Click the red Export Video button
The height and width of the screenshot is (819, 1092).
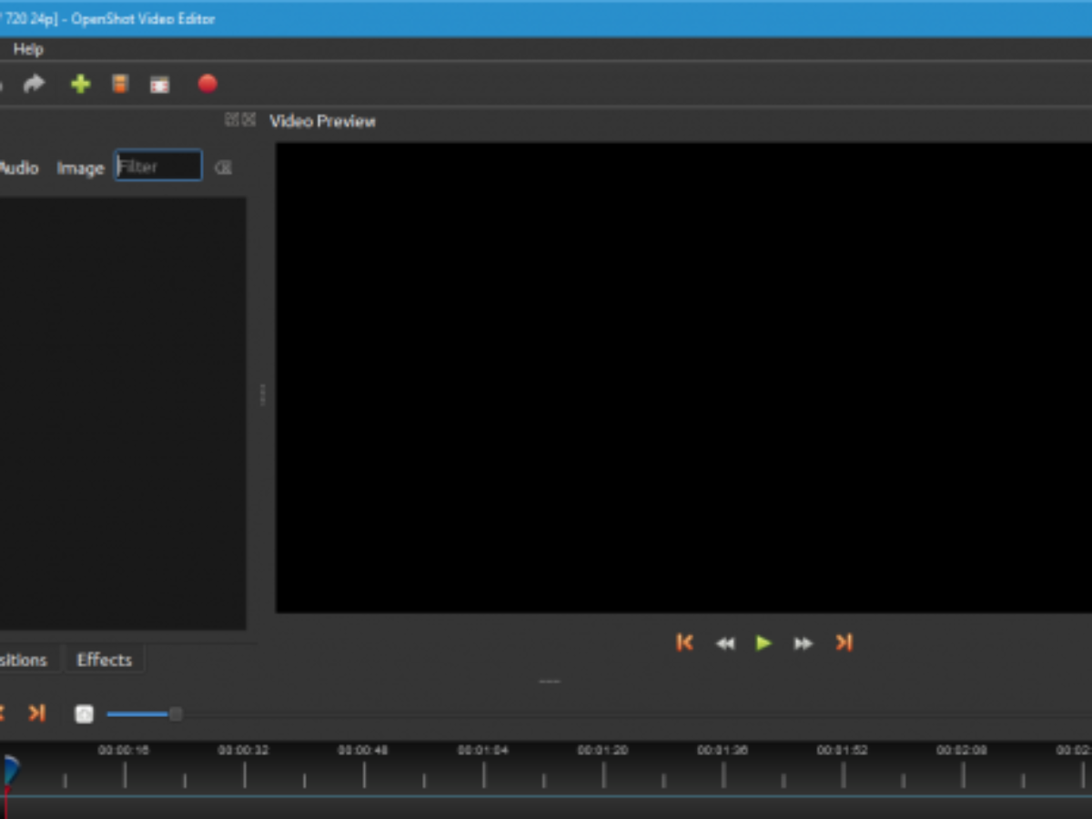coord(207,85)
